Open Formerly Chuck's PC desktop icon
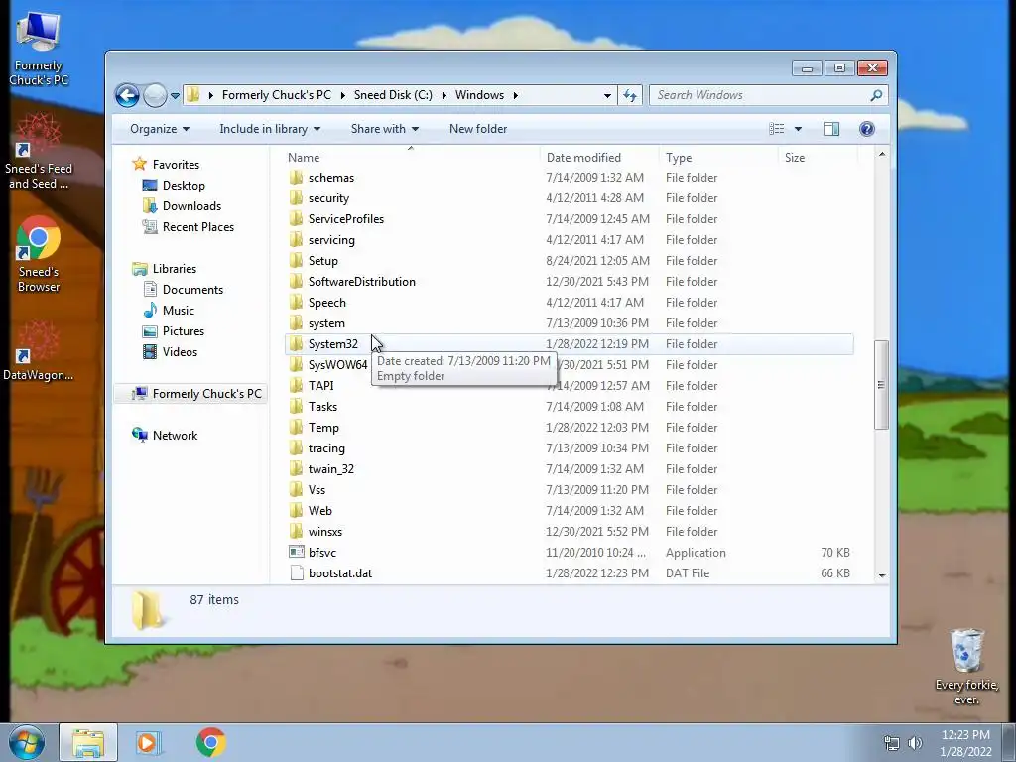1016x762 pixels. pyautogui.click(x=39, y=50)
